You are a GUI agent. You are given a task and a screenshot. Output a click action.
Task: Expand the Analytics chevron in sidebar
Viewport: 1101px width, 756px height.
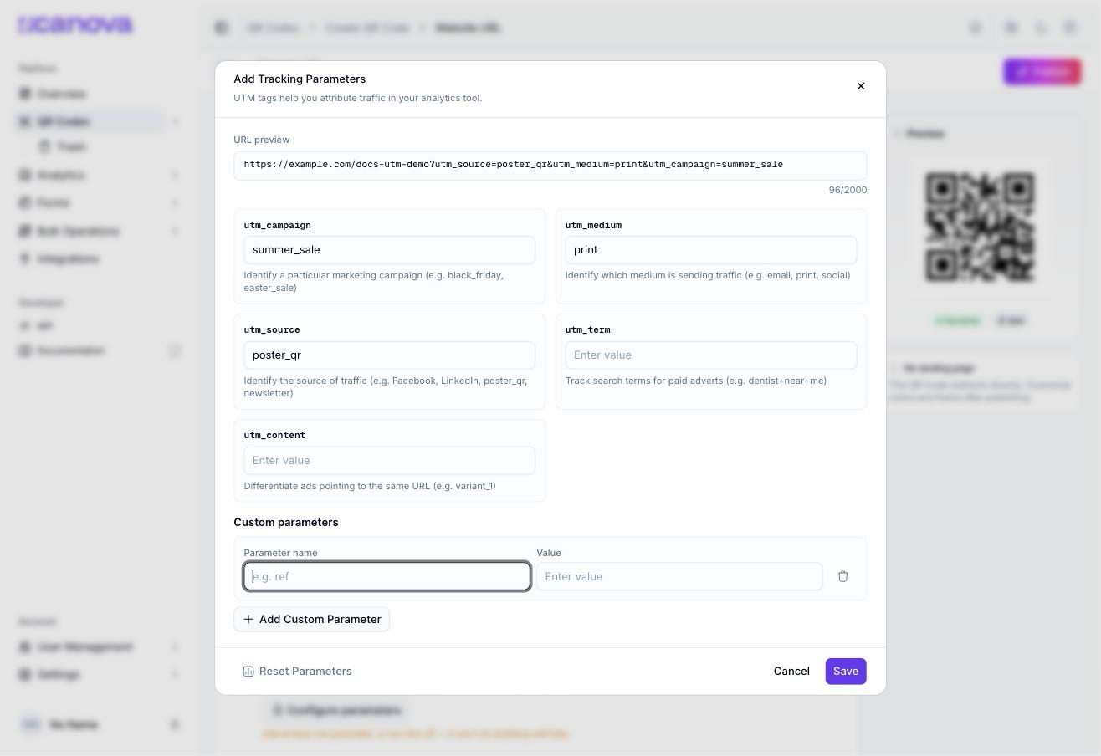[175, 175]
